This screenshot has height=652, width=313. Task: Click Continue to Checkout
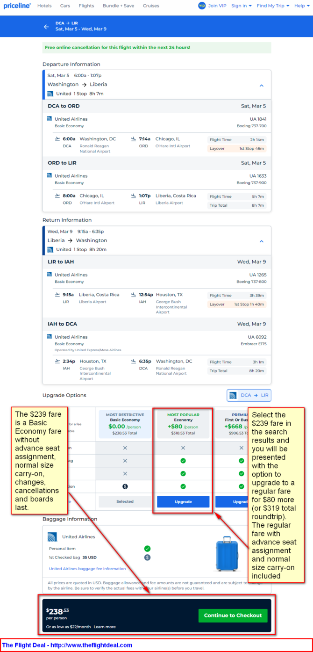pos(233,615)
